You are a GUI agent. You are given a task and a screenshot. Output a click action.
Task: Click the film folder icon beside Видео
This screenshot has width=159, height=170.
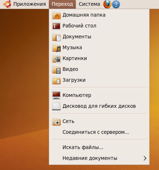(x=56, y=69)
